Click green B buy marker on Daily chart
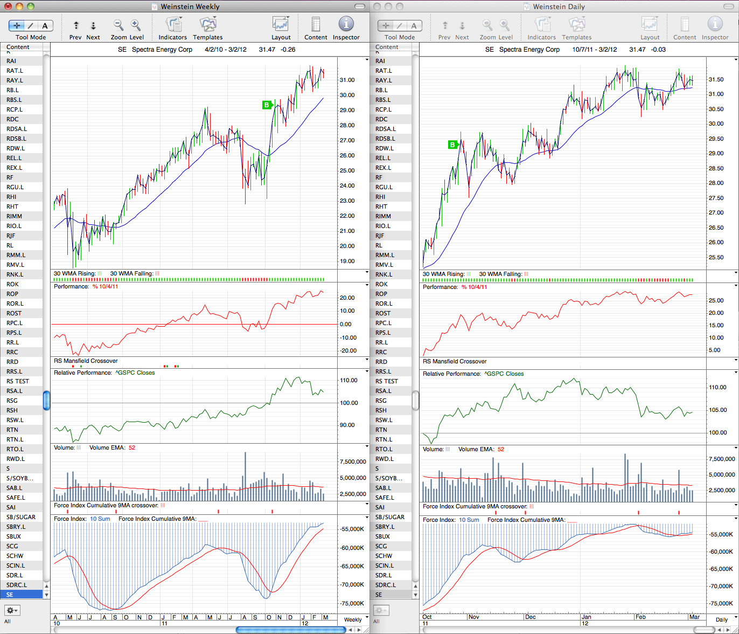 (x=452, y=144)
